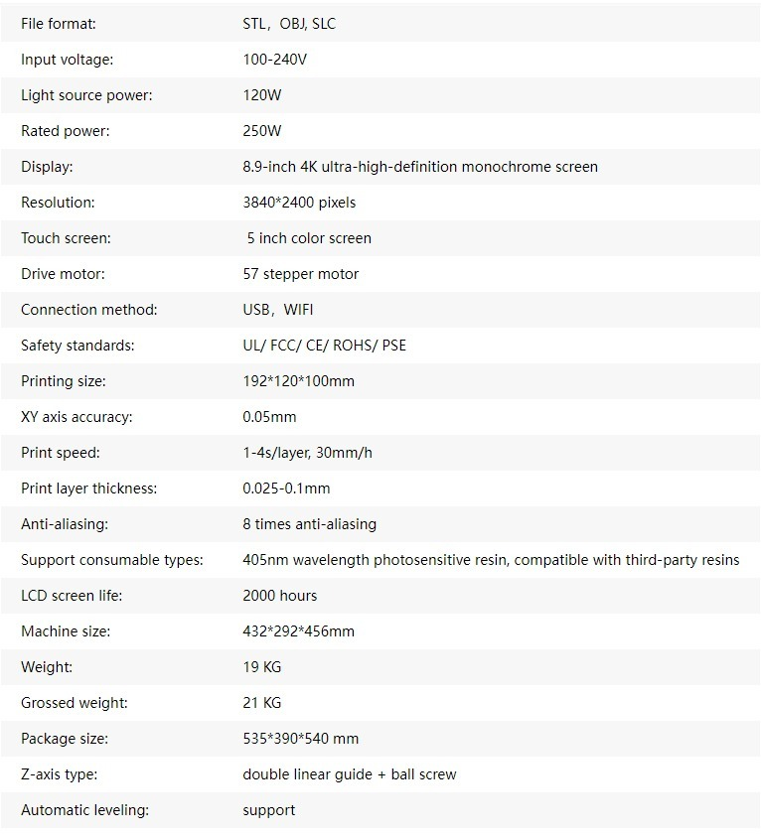Click the "double linear guide + ball screw" text
Screen dimensions: 761x838
(350, 774)
